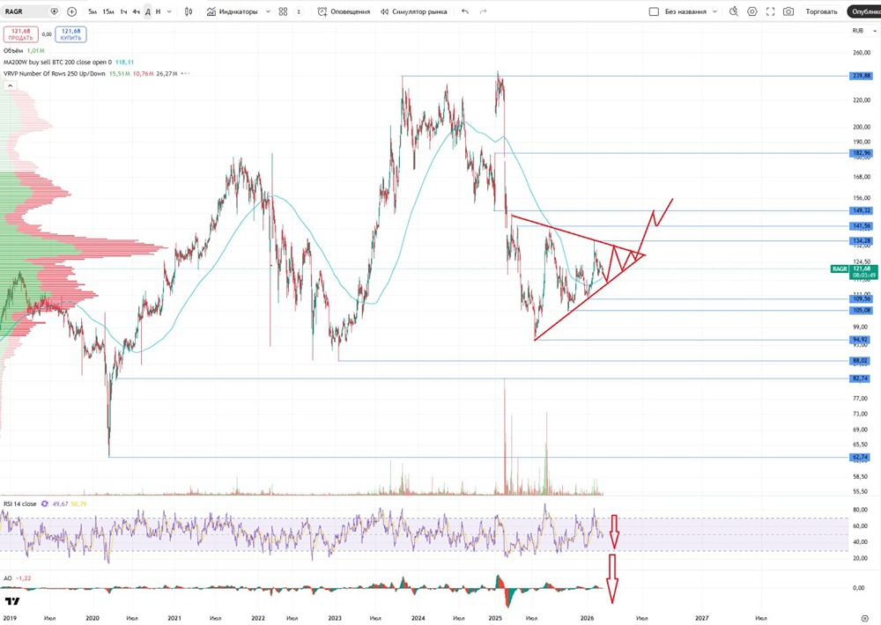Choose the Н weekly interval
Image resolution: width=881 pixels, height=625 pixels.
pyautogui.click(x=158, y=11)
